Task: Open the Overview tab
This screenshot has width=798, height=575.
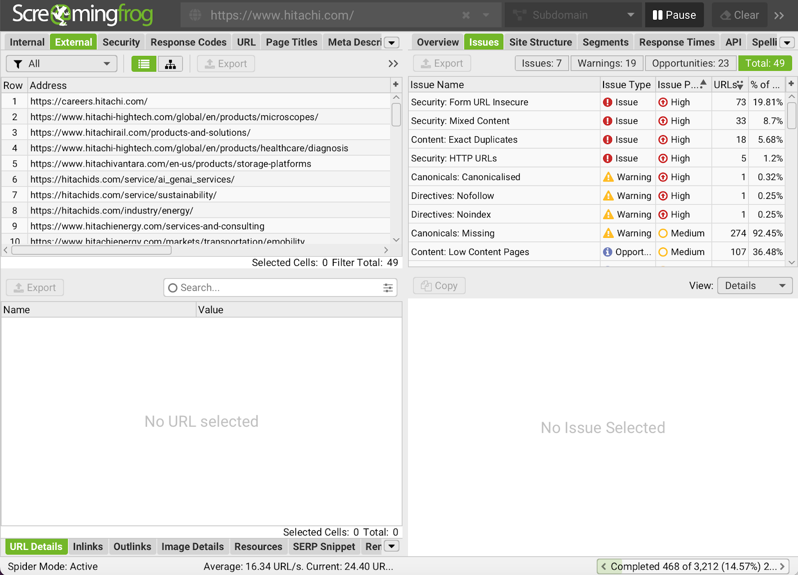Action: tap(437, 42)
